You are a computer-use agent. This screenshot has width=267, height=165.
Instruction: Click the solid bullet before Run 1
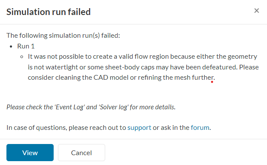click(x=11, y=46)
